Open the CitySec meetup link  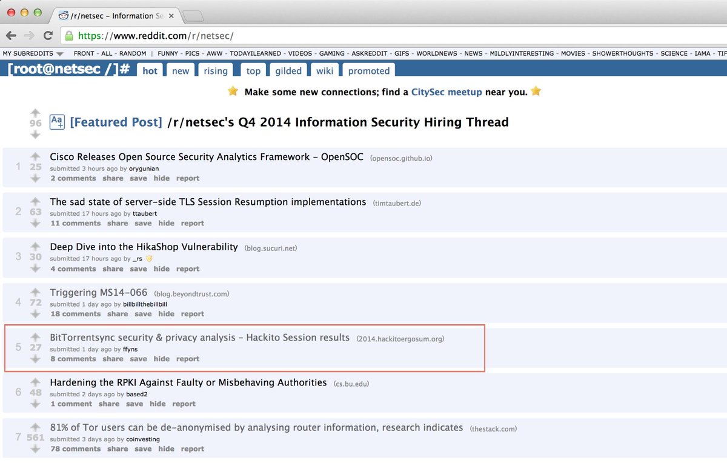coord(446,91)
